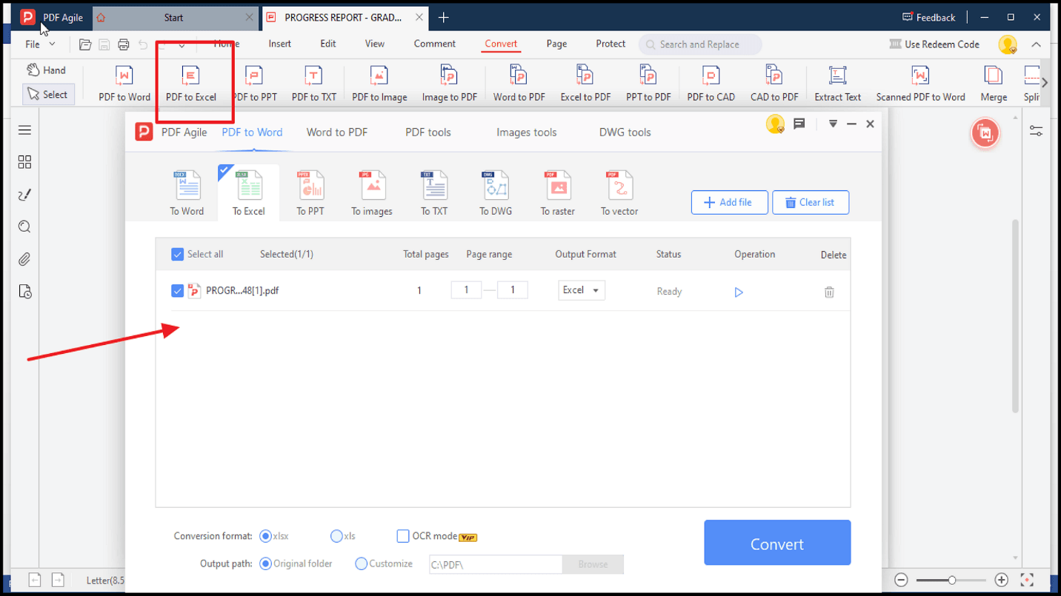The image size is (1061, 596).
Task: Click the zoom in plus button
Action: point(1001,580)
